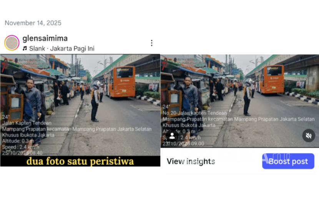Open the glensaimima username
Image resolution: width=319 pixels, height=213 pixels.
pyautogui.click(x=45, y=38)
